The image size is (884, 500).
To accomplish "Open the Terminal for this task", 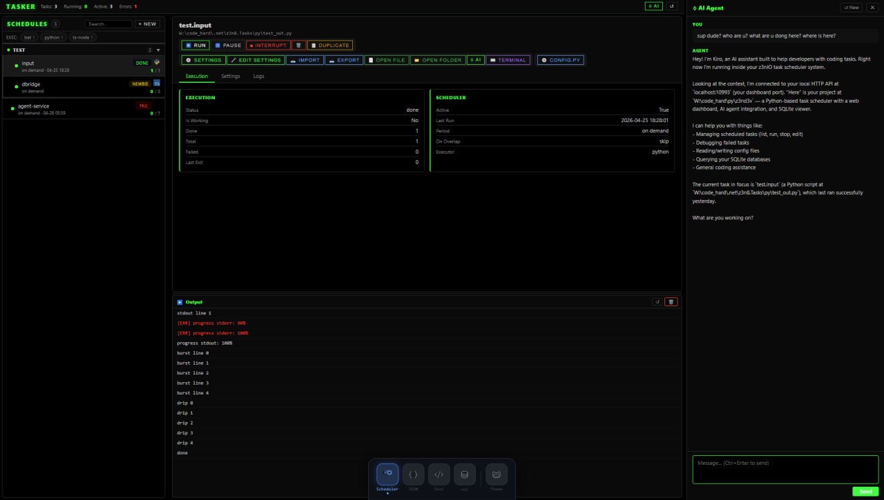I will (508, 60).
